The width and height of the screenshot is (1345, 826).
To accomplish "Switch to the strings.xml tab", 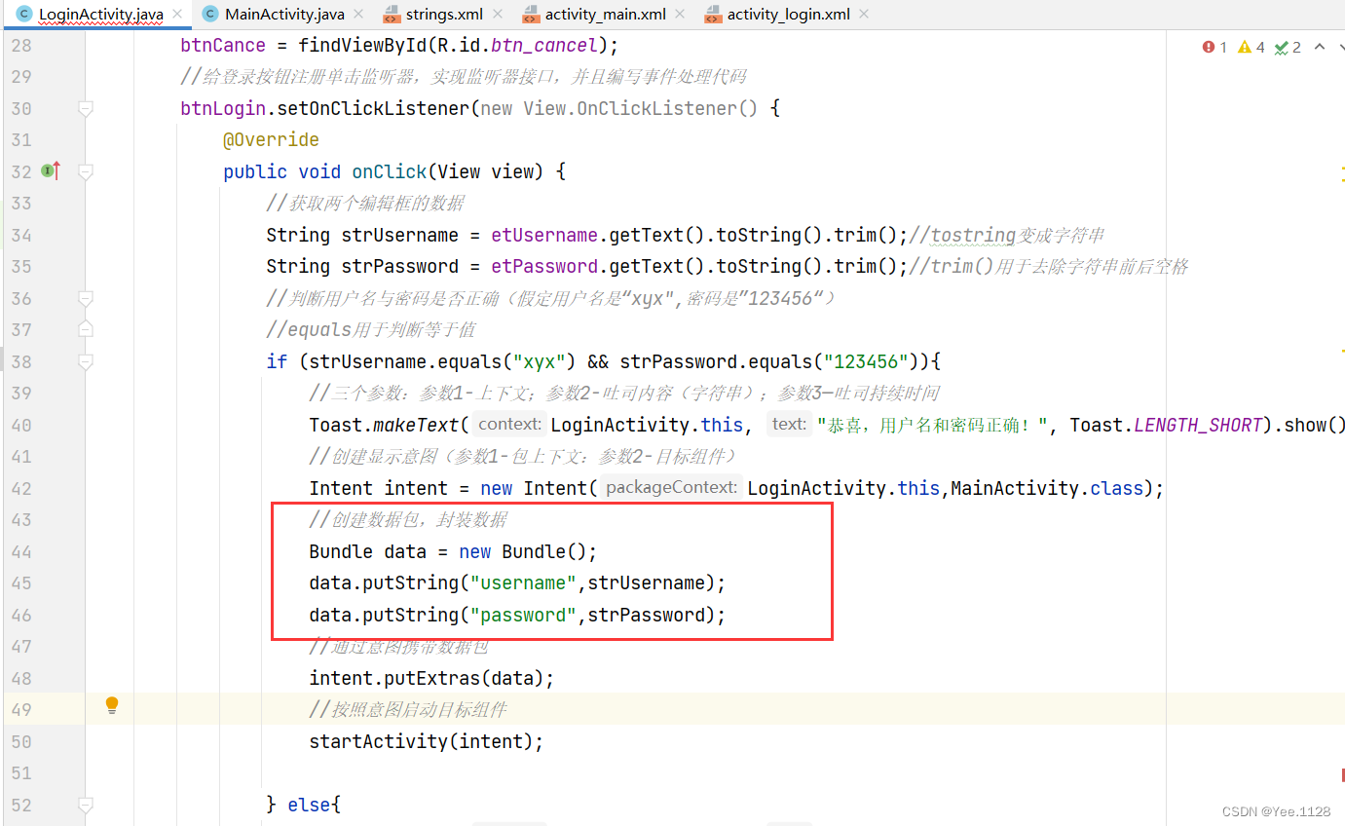I will pyautogui.click(x=444, y=15).
